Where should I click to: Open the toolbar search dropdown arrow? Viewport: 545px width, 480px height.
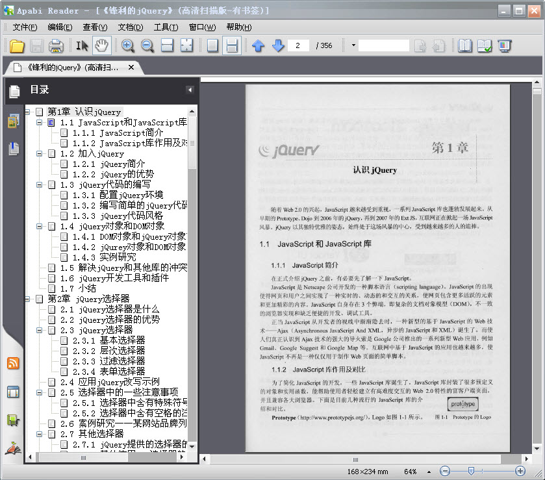[x=353, y=45]
